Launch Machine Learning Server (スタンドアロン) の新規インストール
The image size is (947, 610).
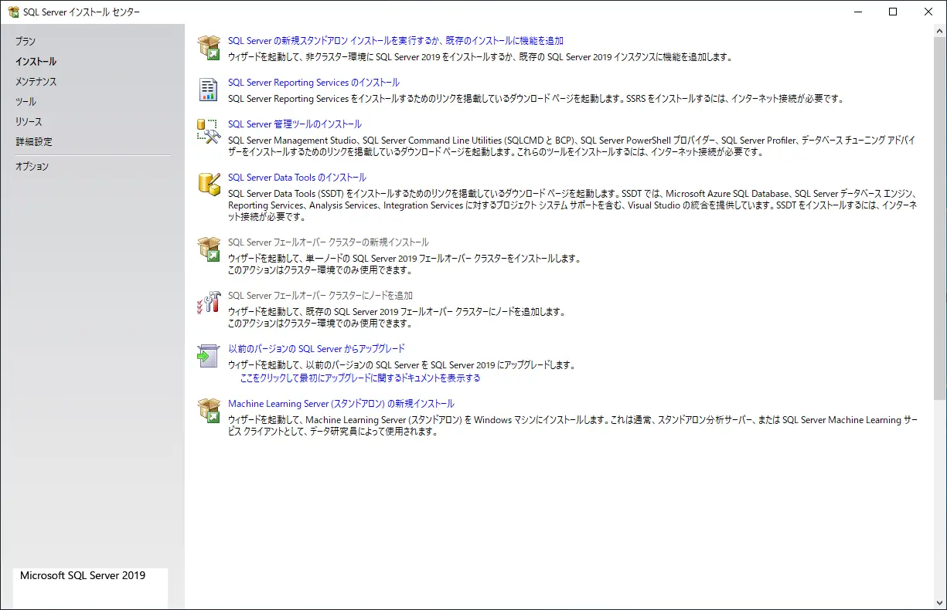click(x=341, y=404)
